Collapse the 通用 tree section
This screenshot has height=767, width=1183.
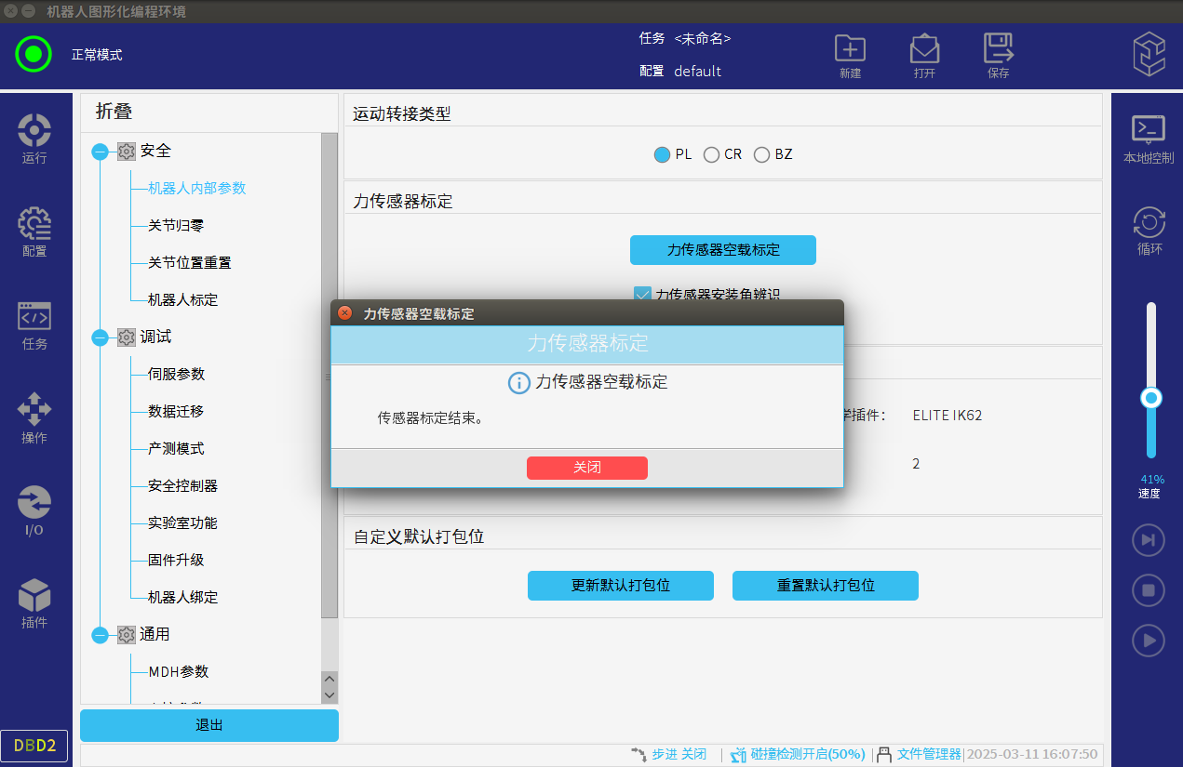coord(101,635)
